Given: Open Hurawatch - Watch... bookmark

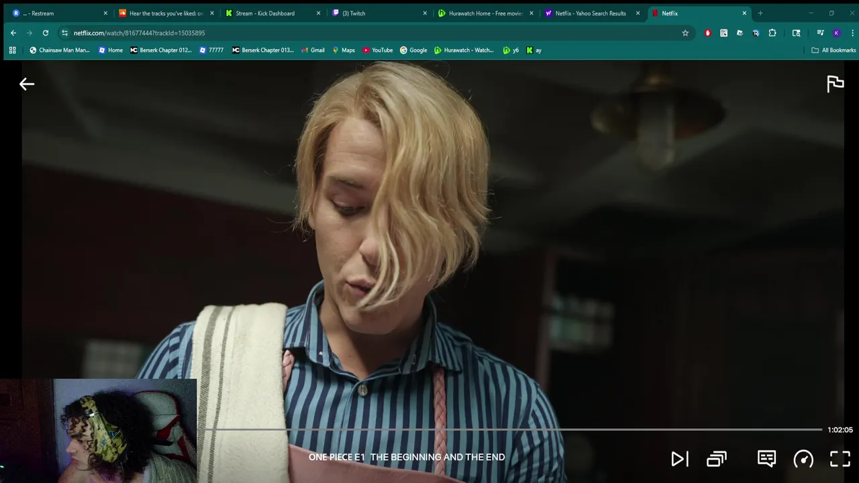Looking at the screenshot, I should pos(464,50).
